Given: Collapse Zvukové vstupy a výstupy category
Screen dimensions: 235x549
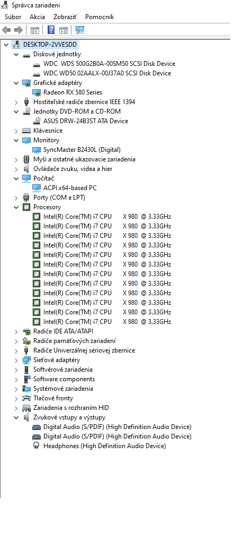Looking at the screenshot, I should [16, 417].
